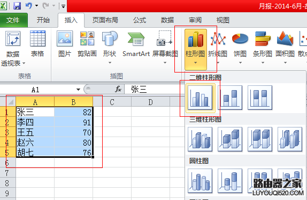
Task: Switch to the 页面布局 tab
Action: click(105, 20)
